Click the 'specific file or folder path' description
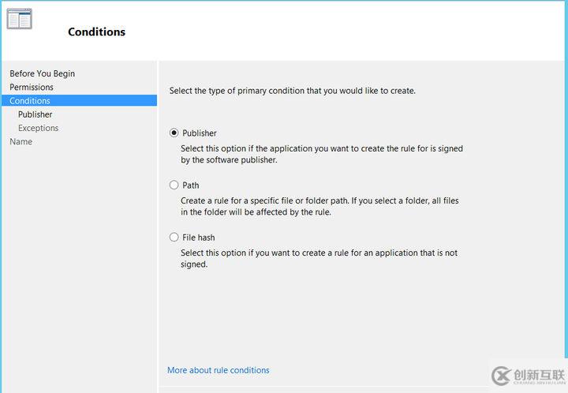The height and width of the screenshot is (393, 568). [319, 206]
